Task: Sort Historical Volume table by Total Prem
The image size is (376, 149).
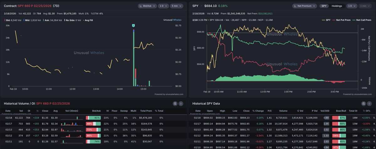Action: click(145, 111)
